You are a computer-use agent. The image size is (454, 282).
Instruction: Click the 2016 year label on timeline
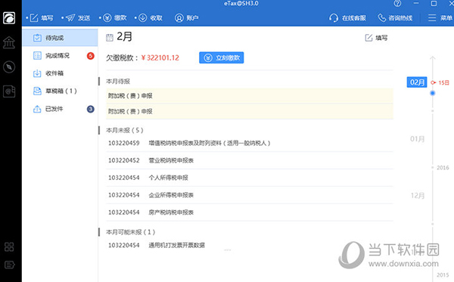[x=443, y=168]
